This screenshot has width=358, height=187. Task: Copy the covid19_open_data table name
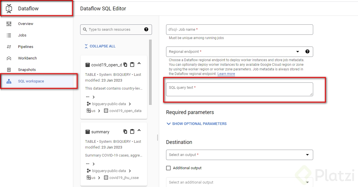[x=125, y=64]
